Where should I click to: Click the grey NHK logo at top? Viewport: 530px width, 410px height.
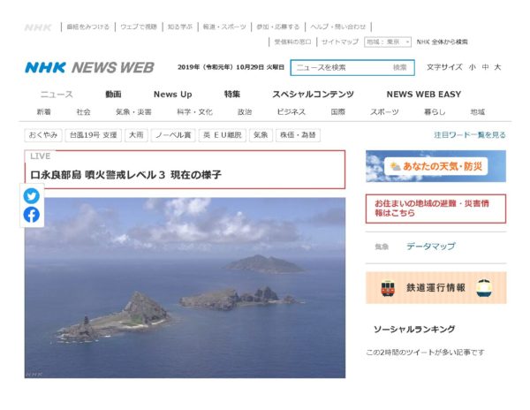click(38, 27)
